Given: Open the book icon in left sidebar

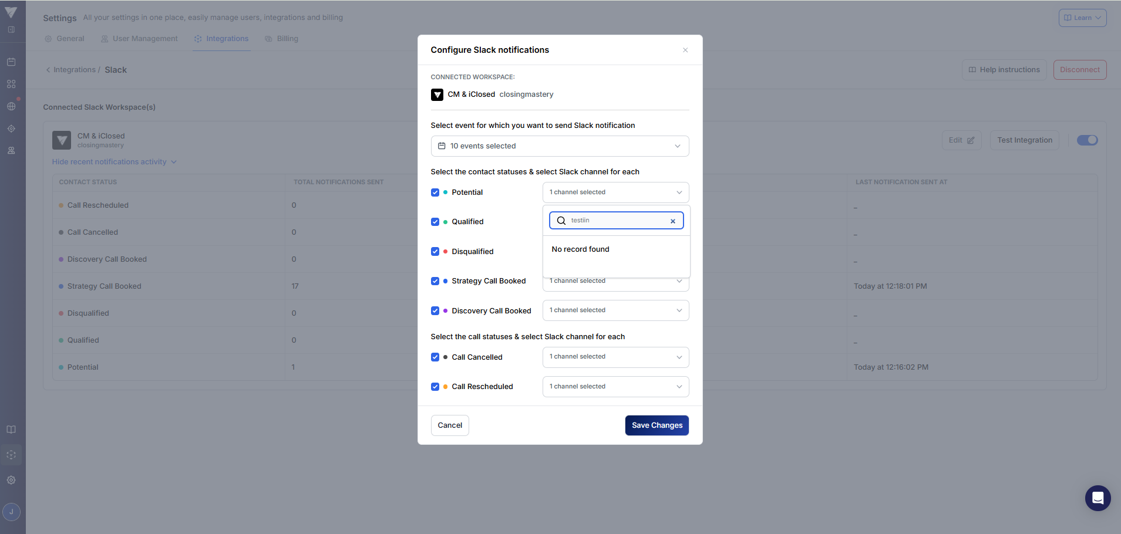Looking at the screenshot, I should (11, 430).
